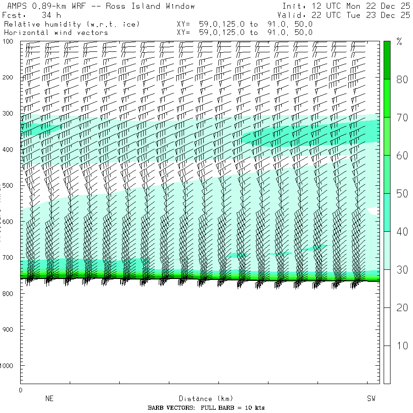Pick the turquoise colorbar segment between 40 and 50

(387, 212)
